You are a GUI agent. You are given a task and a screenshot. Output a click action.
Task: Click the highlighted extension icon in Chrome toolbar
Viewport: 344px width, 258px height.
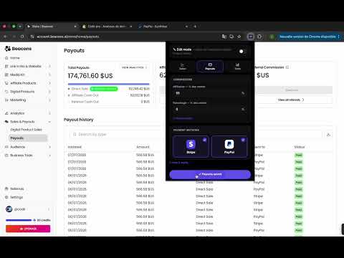point(251,37)
